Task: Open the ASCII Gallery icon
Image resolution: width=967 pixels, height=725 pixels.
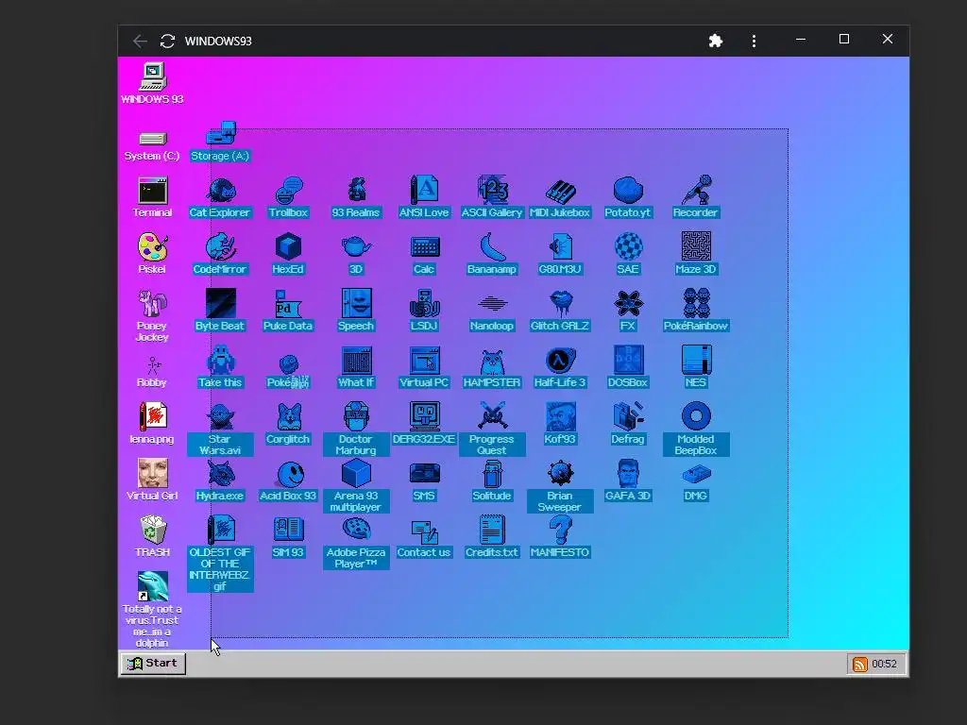Action: (x=492, y=191)
